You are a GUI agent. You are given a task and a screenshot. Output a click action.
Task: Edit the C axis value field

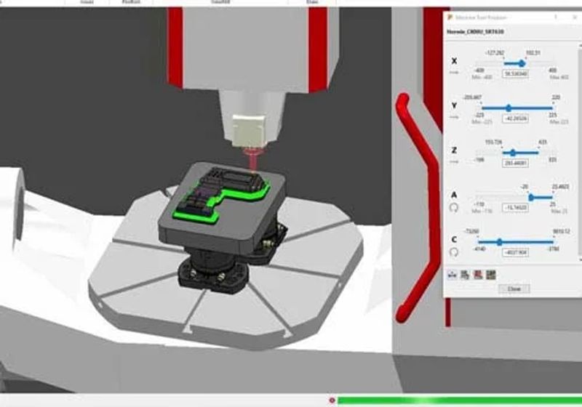tap(515, 252)
